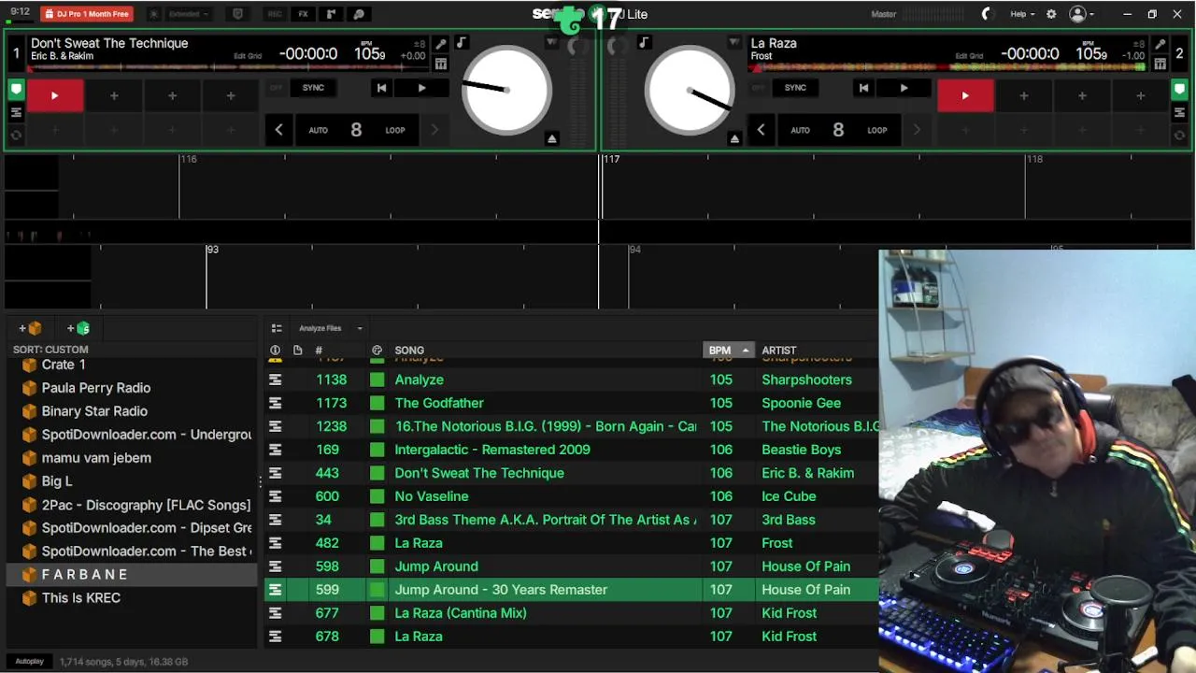Click Analyze Files button

320,328
